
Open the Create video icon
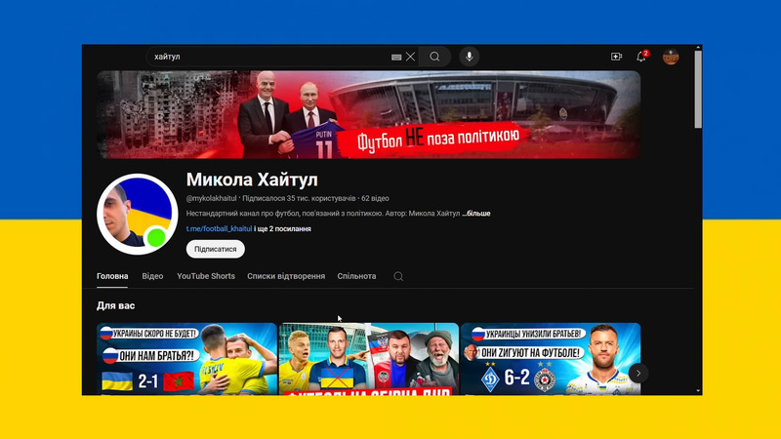coord(616,57)
